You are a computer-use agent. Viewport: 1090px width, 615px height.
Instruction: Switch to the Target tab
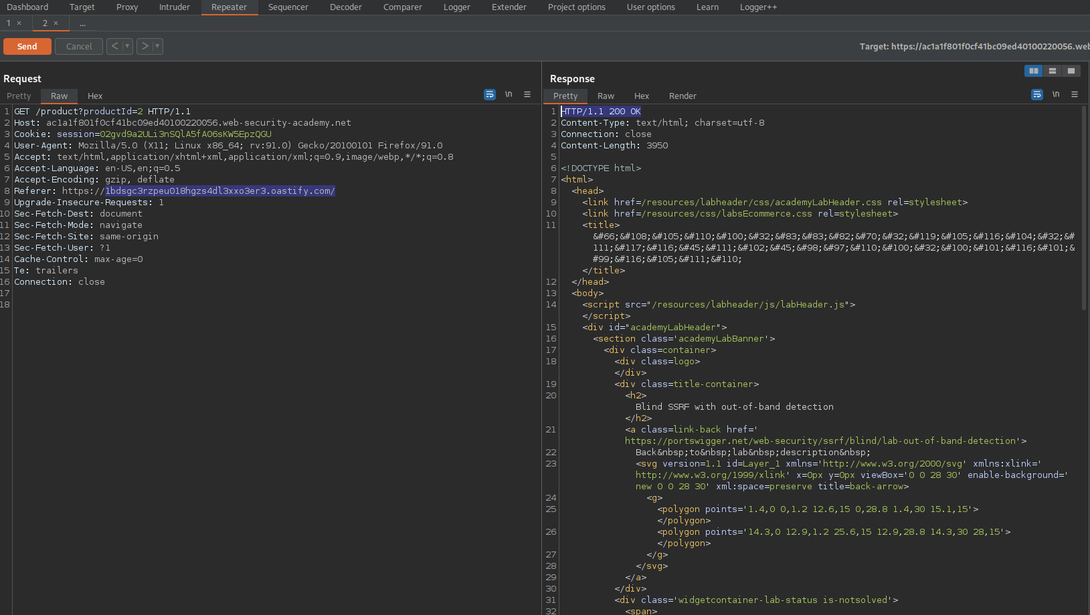pos(82,7)
